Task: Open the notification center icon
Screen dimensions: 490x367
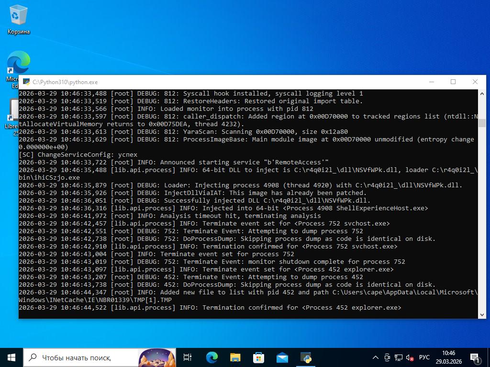Action: pyautogui.click(x=475, y=357)
